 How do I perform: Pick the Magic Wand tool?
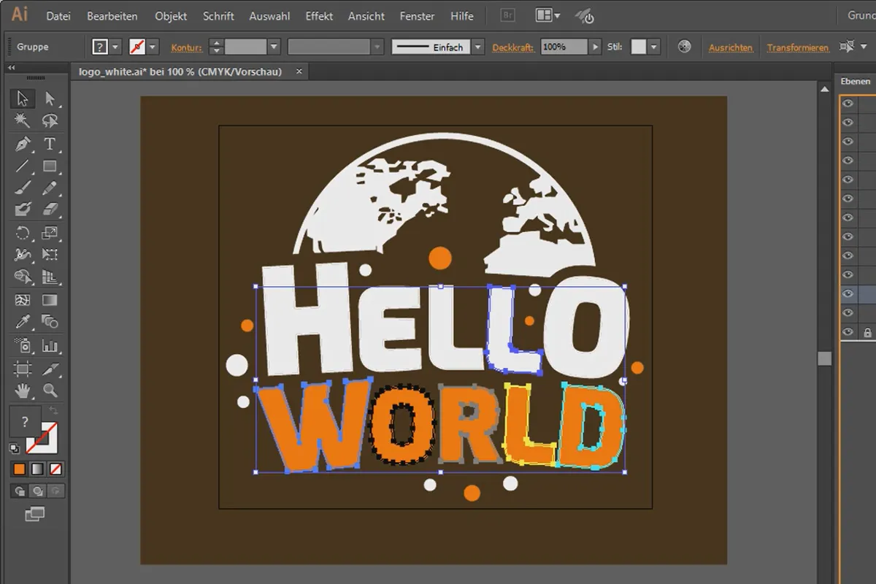tap(23, 120)
